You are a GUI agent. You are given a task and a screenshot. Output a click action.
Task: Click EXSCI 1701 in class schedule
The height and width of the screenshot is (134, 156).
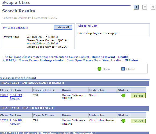pyautogui.click(x=11, y=37)
